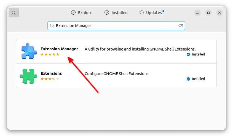233x138 pixels.
Task: Click the star rating under Extensions
Action: click(x=50, y=79)
